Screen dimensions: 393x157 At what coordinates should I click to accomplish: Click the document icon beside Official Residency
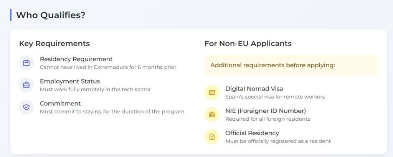point(212,137)
